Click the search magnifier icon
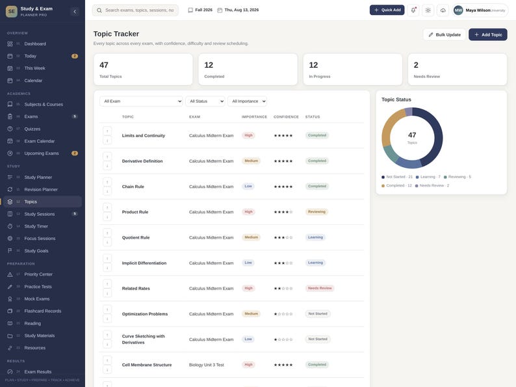The height and width of the screenshot is (387, 516). [x=99, y=10]
